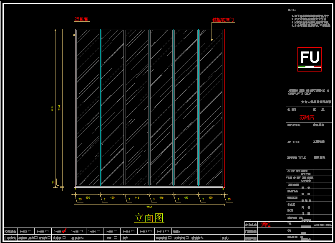335x243 pixels.
Task: Select the red 25包套 annotation label
Action: [x=82, y=19]
